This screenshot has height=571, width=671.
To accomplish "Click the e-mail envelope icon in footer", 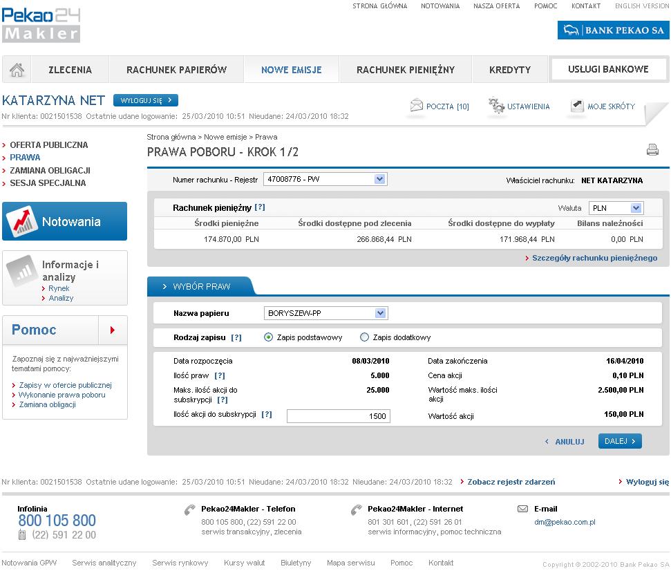I will pyautogui.click(x=522, y=509).
